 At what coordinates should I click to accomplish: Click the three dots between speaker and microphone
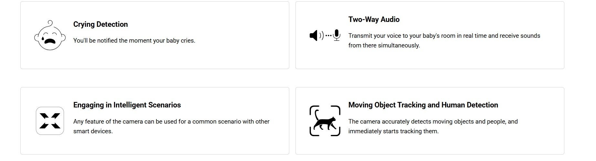(x=328, y=35)
